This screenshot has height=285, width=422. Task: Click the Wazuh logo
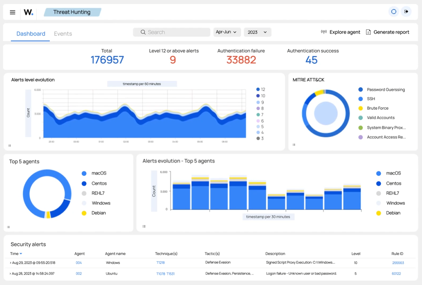point(28,12)
